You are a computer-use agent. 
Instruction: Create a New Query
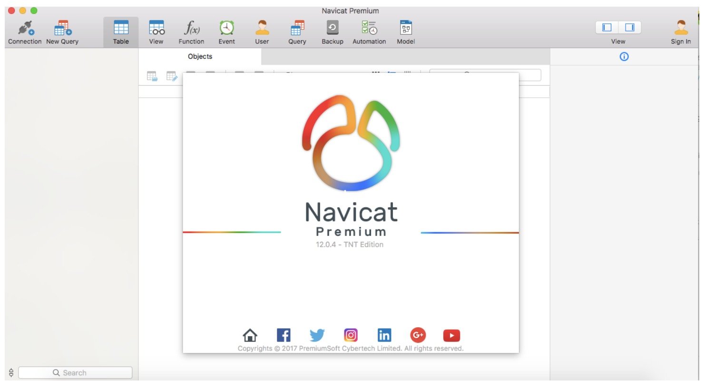pyautogui.click(x=62, y=32)
